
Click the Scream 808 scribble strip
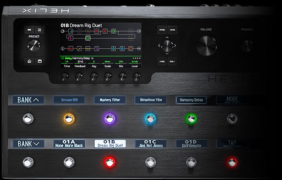tap(69, 100)
